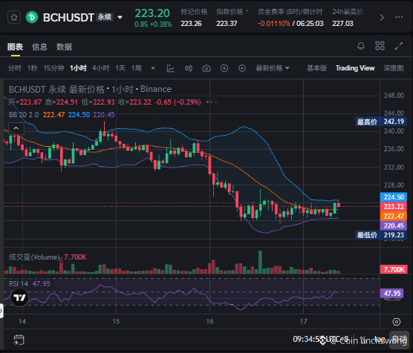Click the date 15 on the time axis
The height and width of the screenshot is (353, 413).
pyautogui.click(x=116, y=321)
